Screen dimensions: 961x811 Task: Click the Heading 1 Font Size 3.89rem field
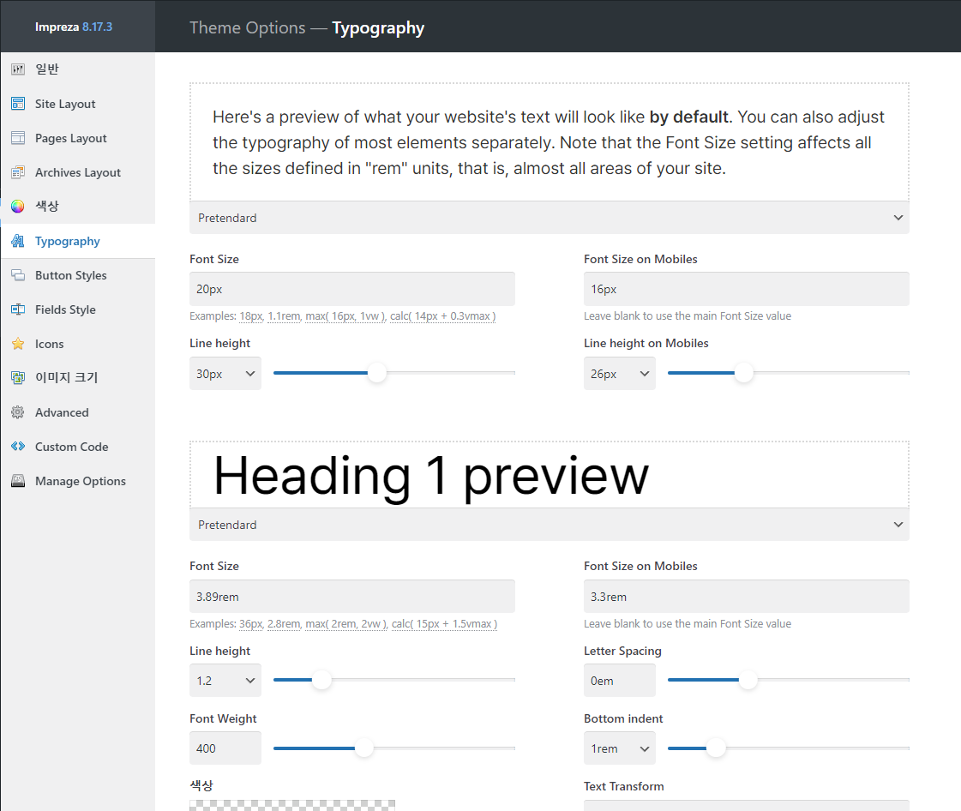(351, 597)
